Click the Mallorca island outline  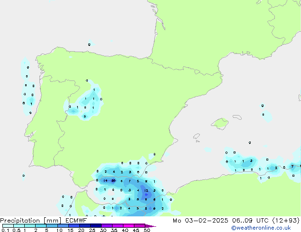click(x=220, y=124)
